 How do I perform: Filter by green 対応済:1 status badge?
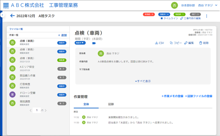179,14
